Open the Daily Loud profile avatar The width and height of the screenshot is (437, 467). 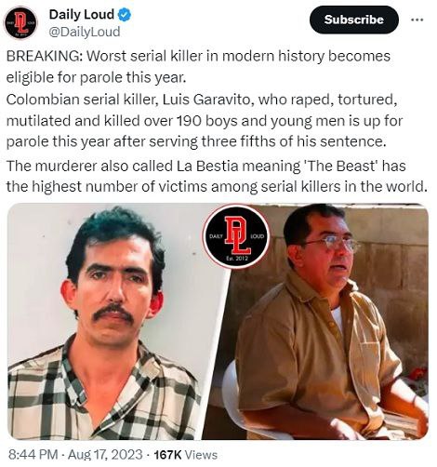click(20, 23)
